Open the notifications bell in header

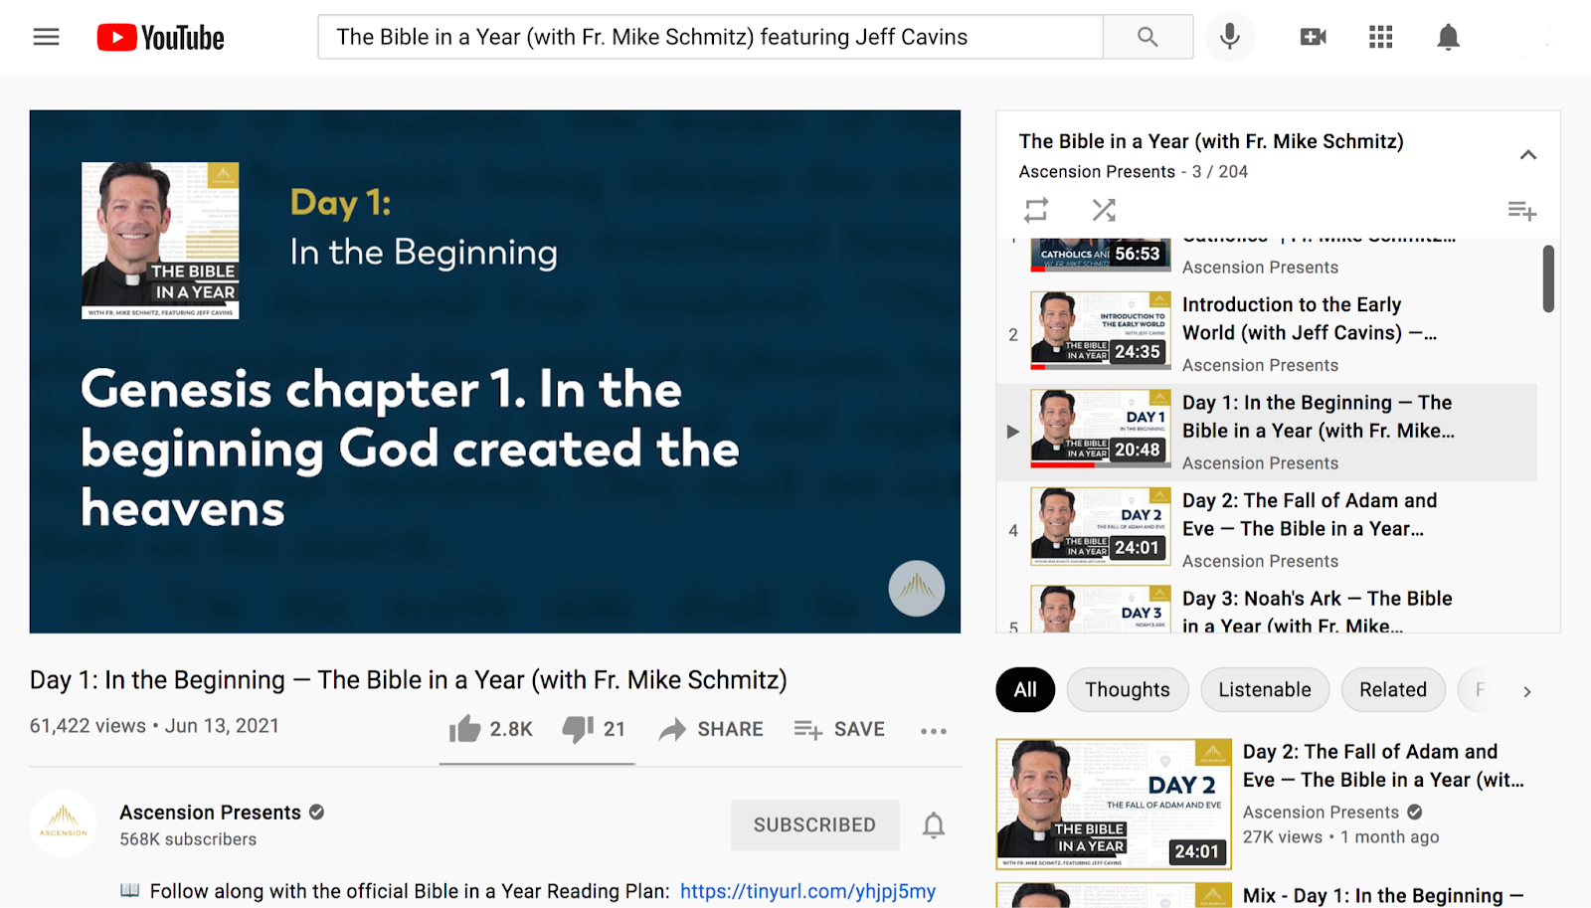tap(1448, 37)
